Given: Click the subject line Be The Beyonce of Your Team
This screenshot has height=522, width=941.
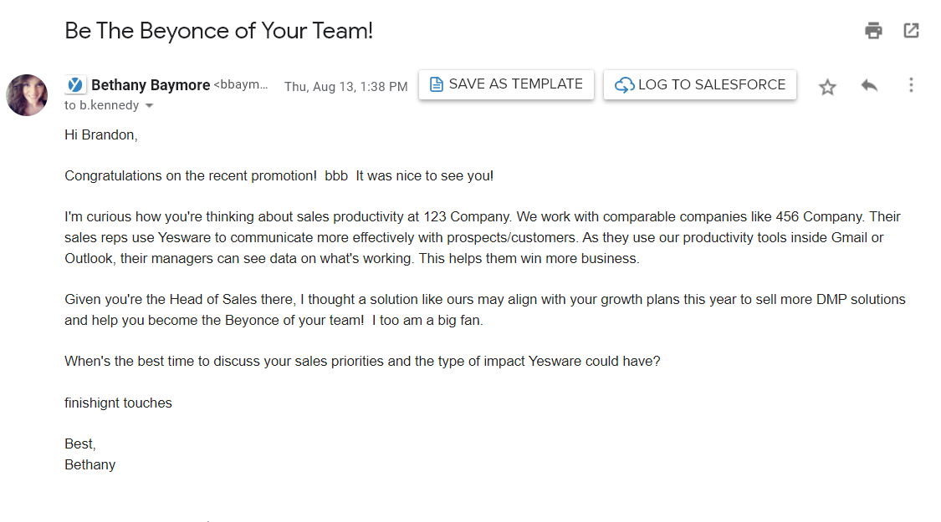Looking at the screenshot, I should tap(218, 31).
